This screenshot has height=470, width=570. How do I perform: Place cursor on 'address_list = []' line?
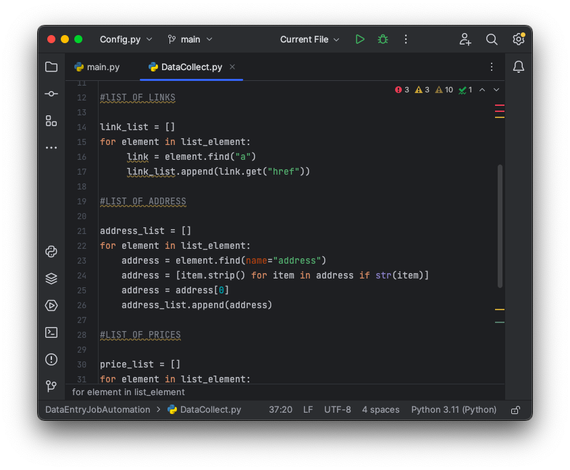click(145, 231)
